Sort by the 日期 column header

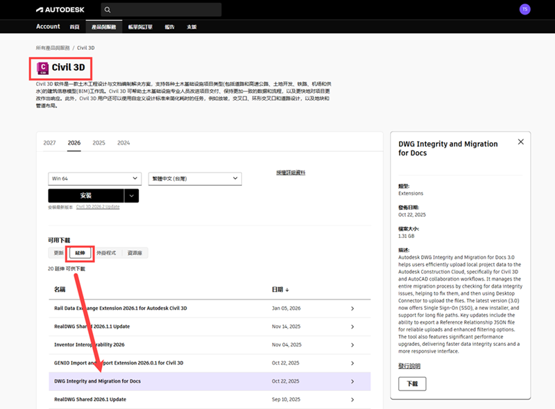point(277,289)
